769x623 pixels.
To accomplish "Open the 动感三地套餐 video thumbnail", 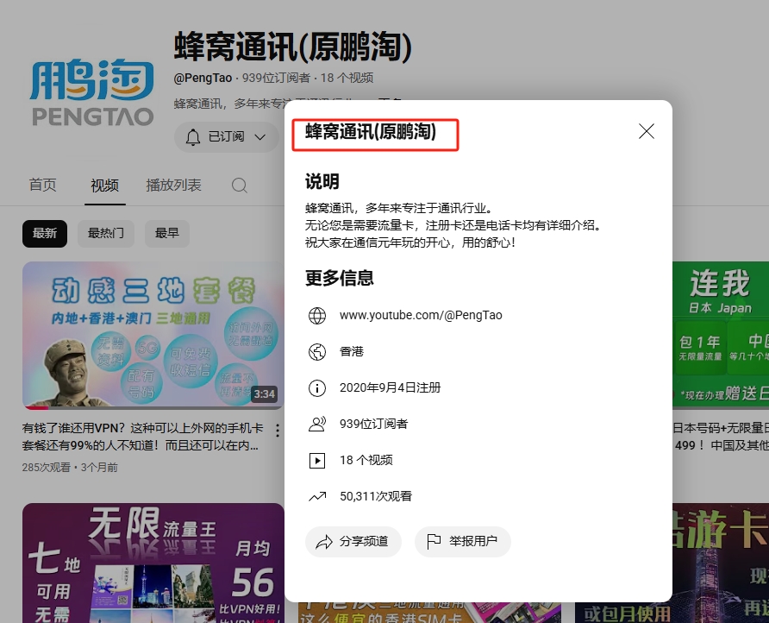I will point(153,335).
